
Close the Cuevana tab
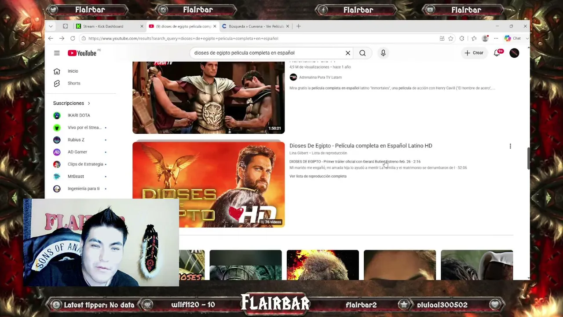[288, 26]
